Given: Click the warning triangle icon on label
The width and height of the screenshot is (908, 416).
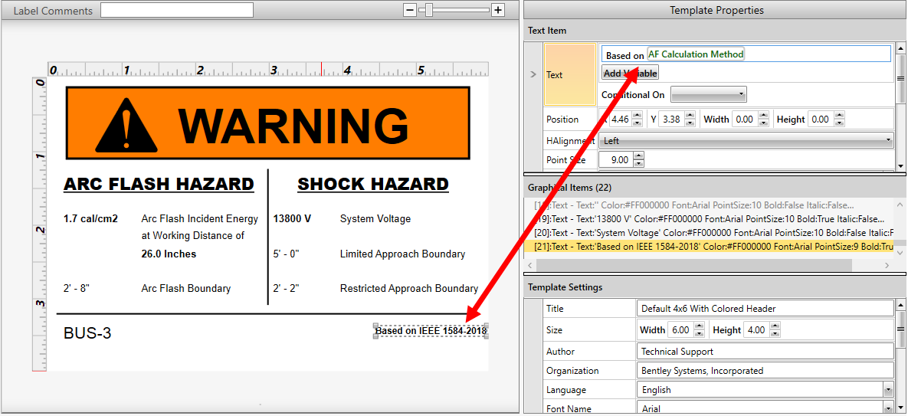Looking at the screenshot, I should coord(126,125).
